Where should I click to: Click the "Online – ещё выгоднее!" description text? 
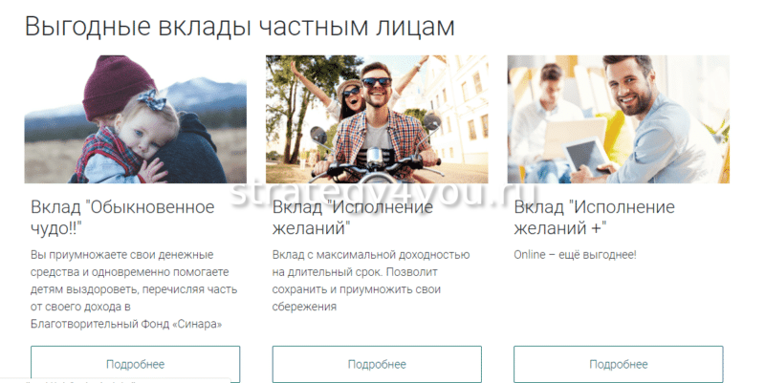pos(576,254)
